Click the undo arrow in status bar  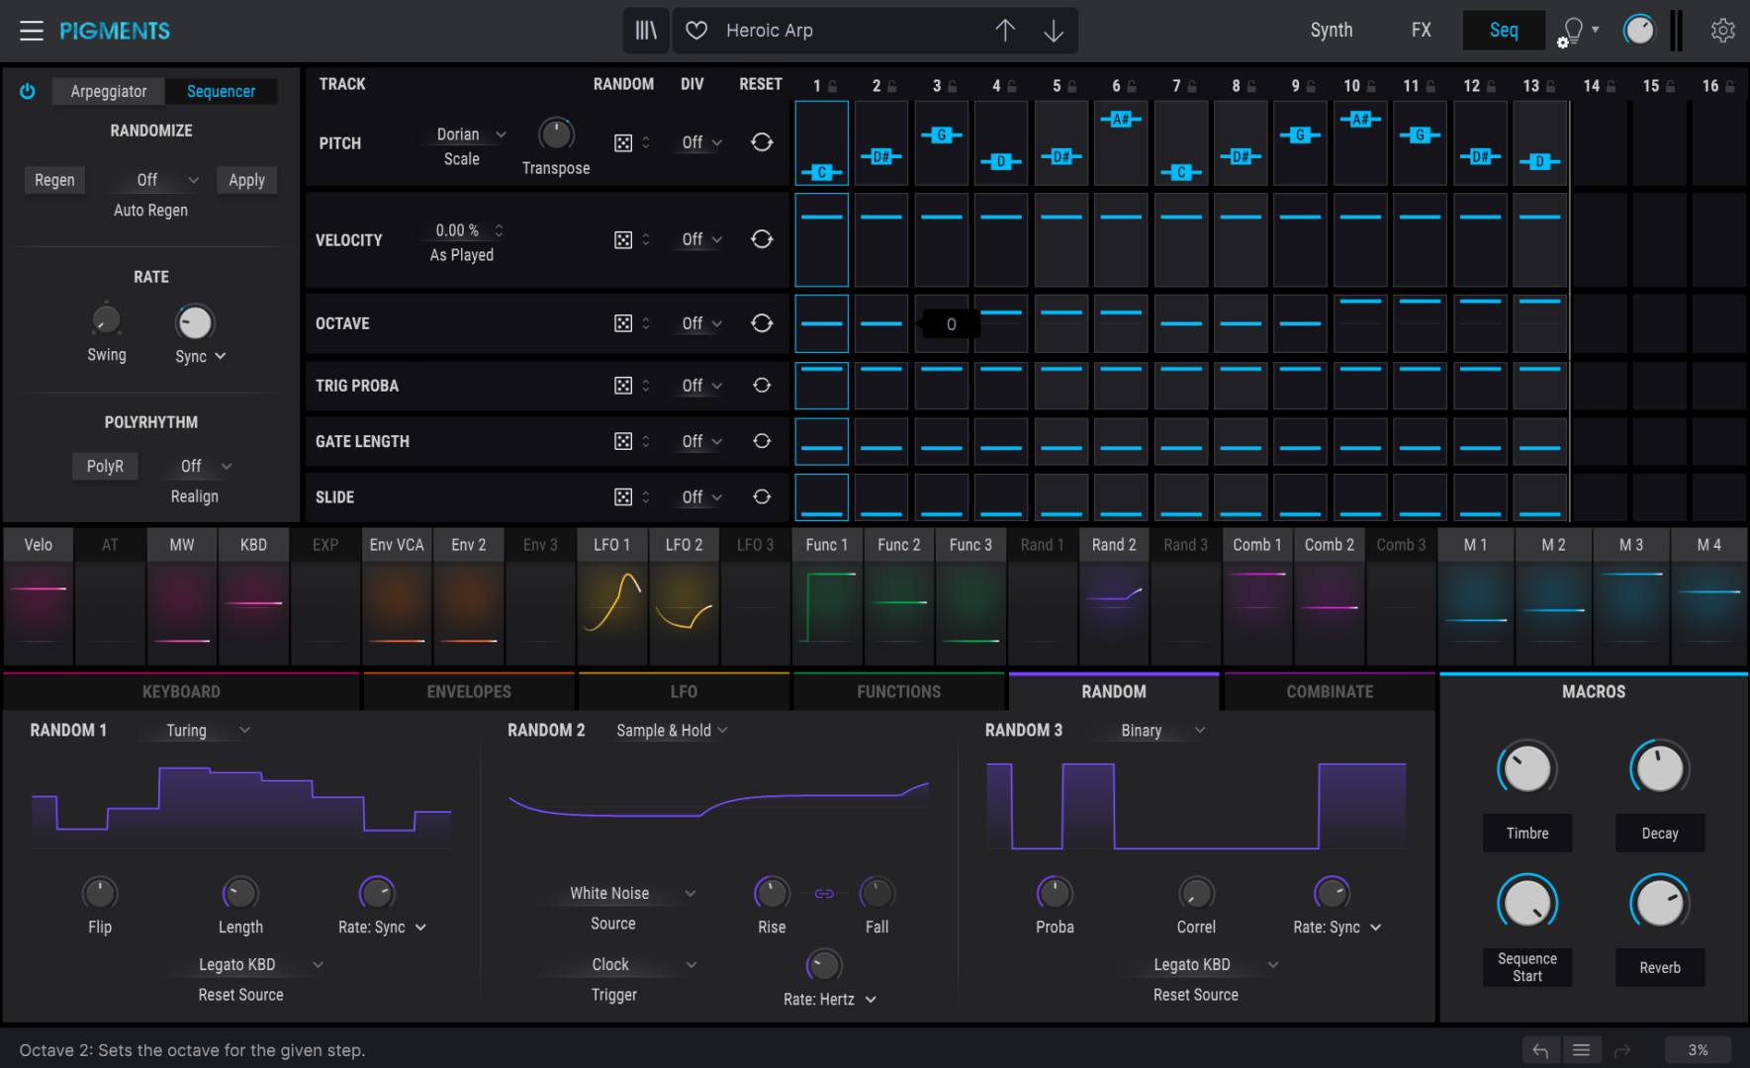pos(1540,1050)
